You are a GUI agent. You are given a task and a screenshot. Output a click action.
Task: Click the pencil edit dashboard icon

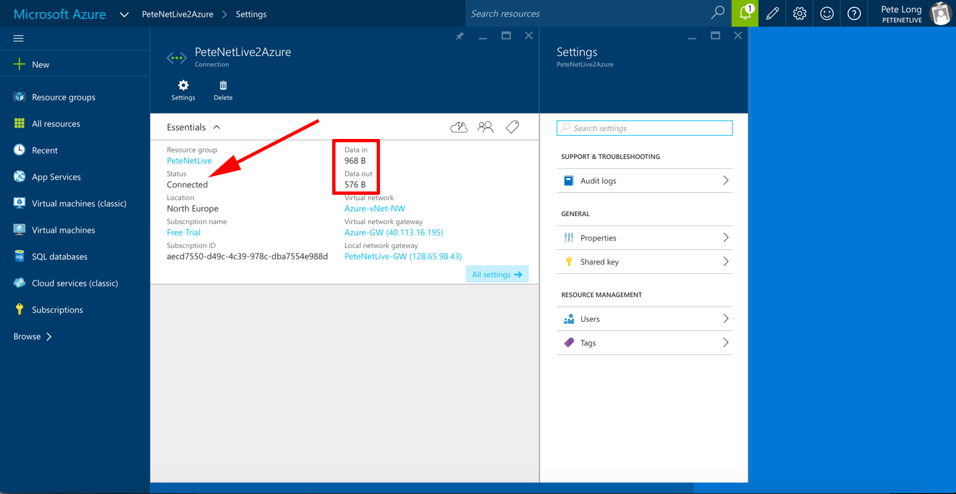pyautogui.click(x=773, y=13)
